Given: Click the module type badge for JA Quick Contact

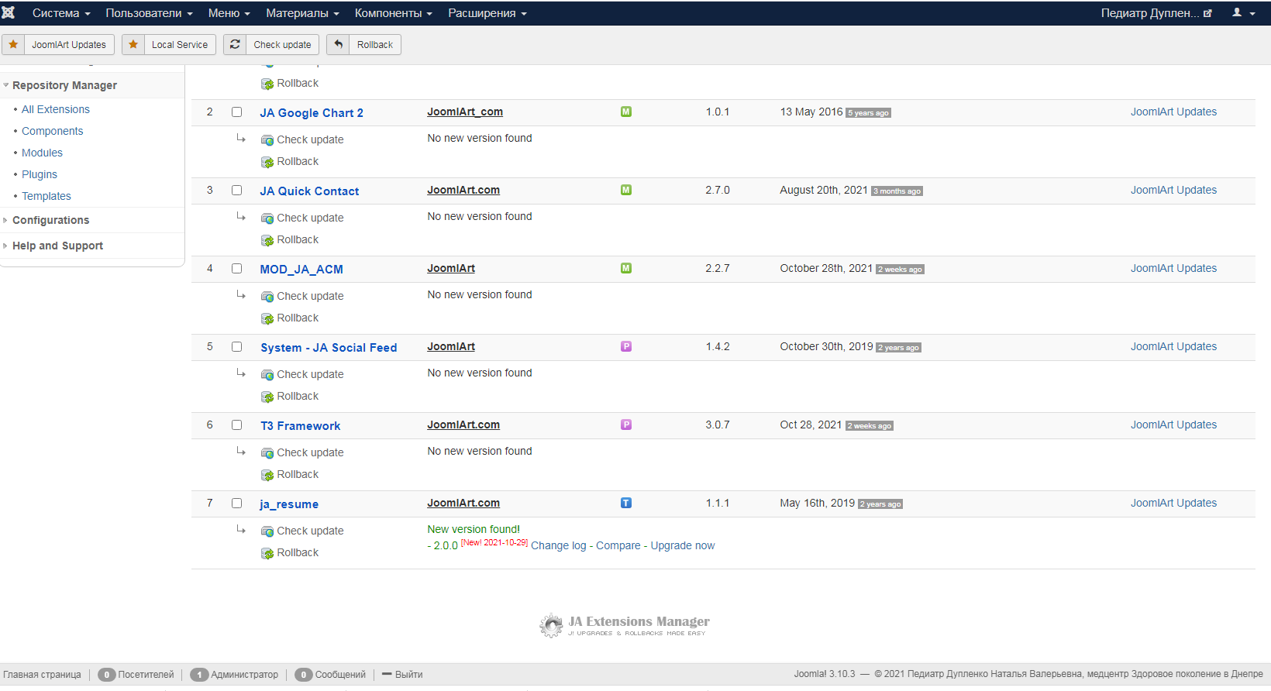Looking at the screenshot, I should [626, 190].
